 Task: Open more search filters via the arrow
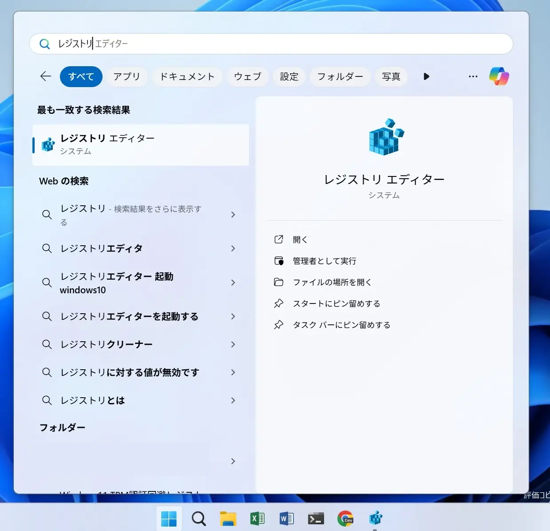click(x=426, y=76)
